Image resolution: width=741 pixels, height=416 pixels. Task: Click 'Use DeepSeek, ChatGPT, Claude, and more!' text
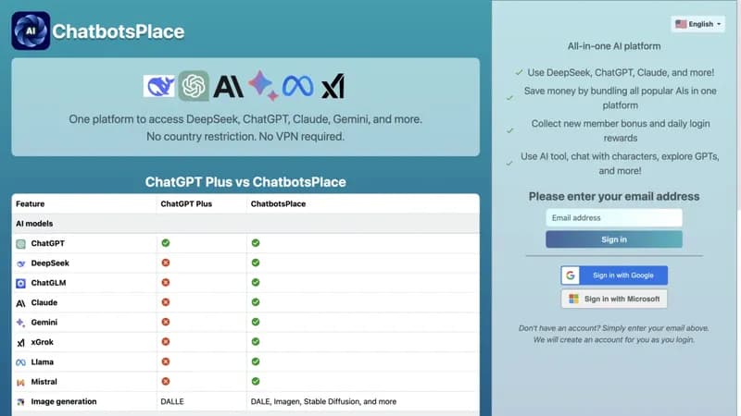tap(621, 73)
